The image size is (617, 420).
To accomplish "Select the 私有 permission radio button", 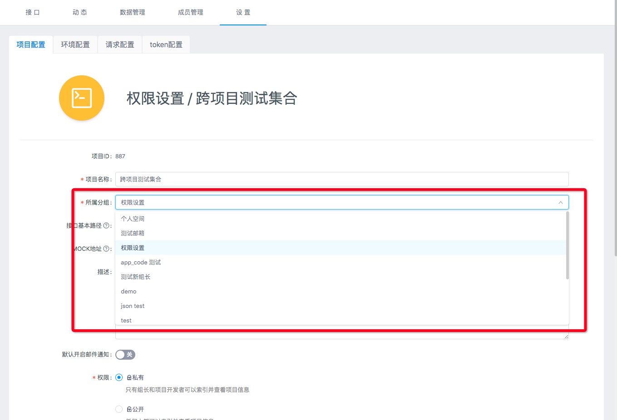I will 119,377.
